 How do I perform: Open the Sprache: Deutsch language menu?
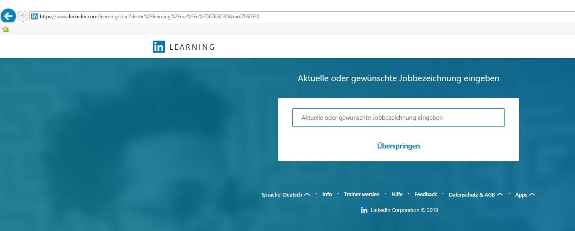coord(286,195)
